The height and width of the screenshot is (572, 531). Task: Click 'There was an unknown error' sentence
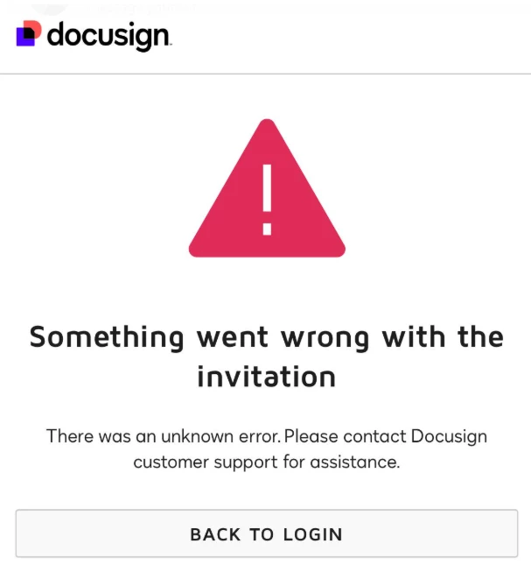point(164,436)
